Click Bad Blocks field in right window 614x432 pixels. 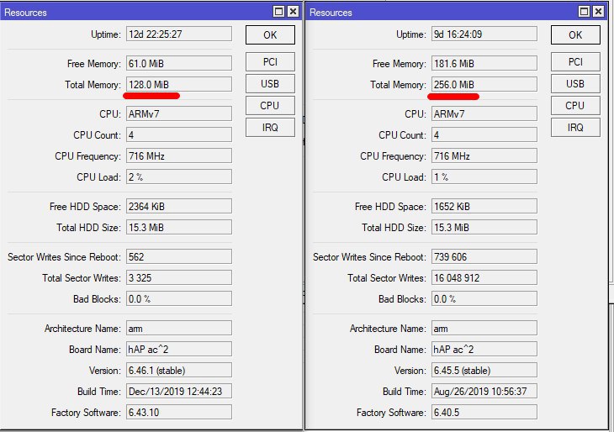point(484,299)
